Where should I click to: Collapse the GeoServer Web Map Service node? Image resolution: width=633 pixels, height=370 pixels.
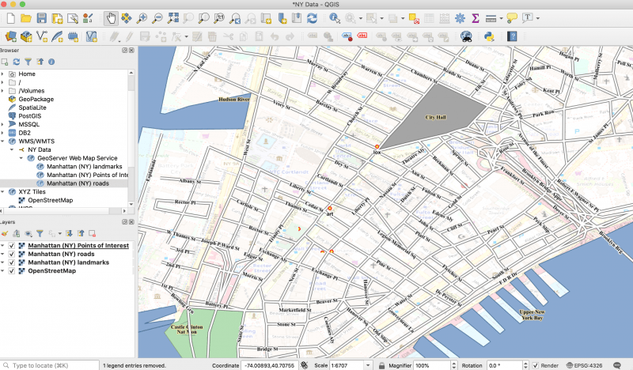(x=21, y=158)
